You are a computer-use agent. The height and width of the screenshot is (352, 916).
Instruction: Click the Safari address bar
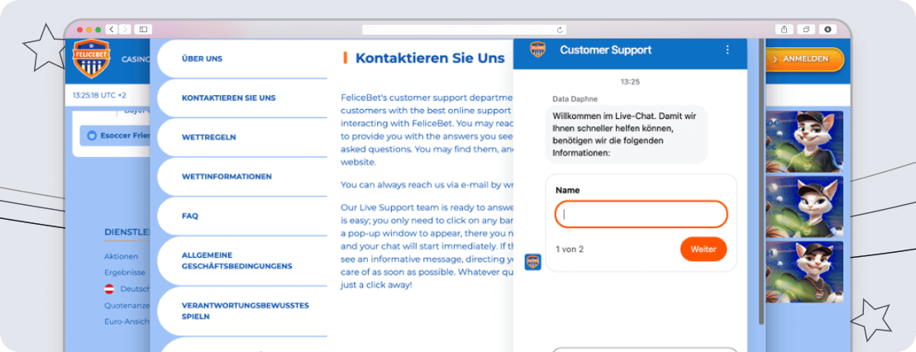point(464,30)
